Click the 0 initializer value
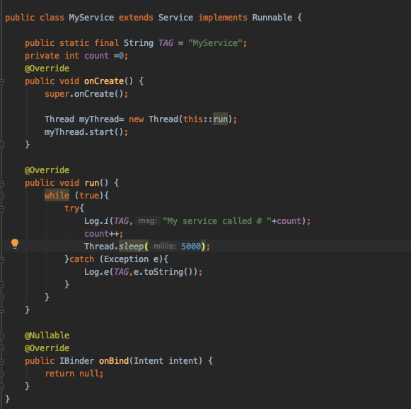The image size is (411, 409). click(121, 56)
